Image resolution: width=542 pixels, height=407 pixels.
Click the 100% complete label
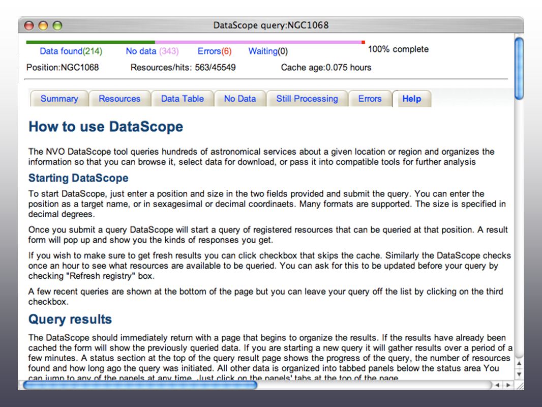click(x=398, y=49)
